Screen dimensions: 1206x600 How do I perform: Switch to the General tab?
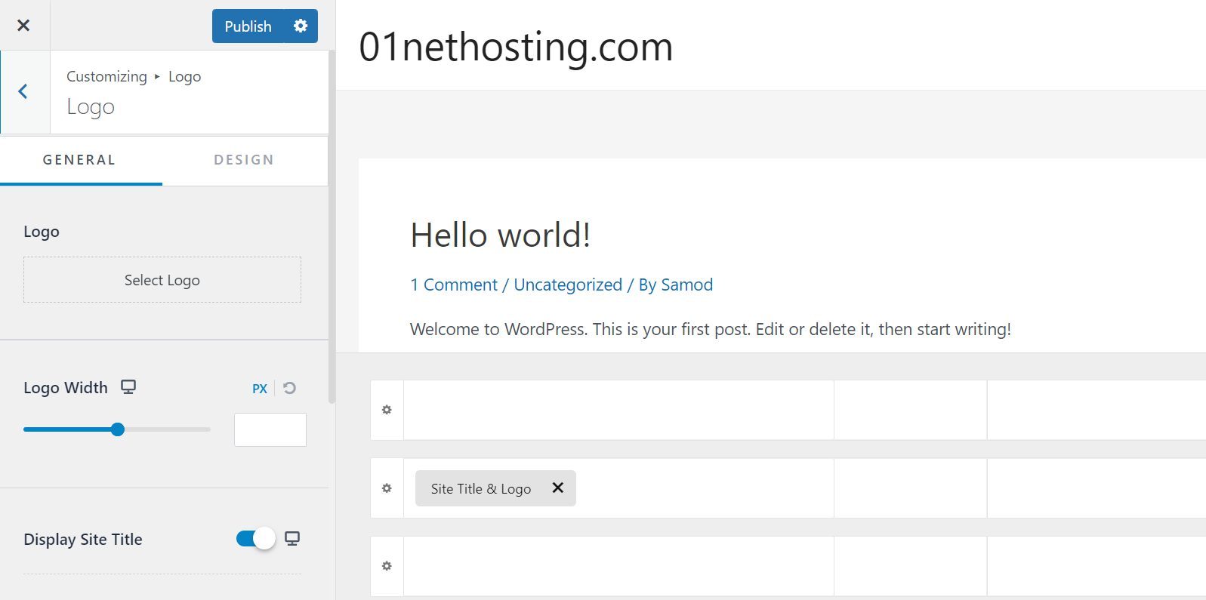click(x=80, y=160)
